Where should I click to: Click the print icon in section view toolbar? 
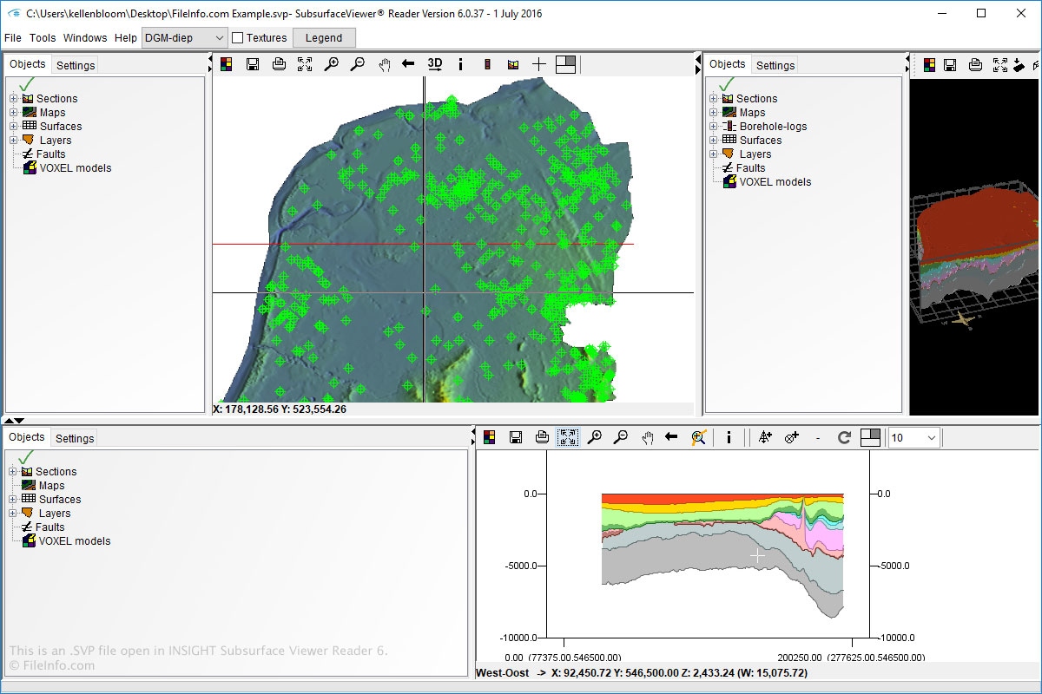(x=542, y=437)
